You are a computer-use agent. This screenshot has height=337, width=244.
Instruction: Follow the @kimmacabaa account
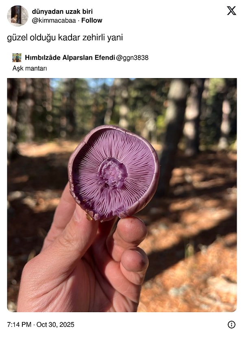point(91,20)
